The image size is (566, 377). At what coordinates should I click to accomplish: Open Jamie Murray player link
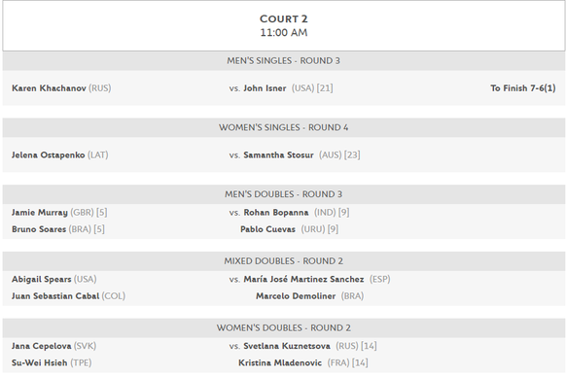[39, 213]
